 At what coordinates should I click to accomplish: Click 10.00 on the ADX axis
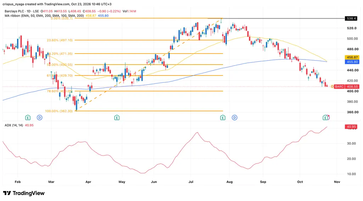point(351,174)
